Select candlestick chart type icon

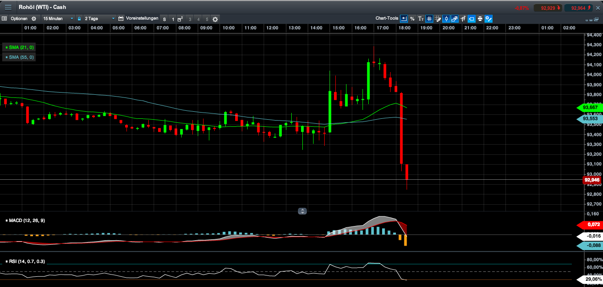(x=446, y=19)
